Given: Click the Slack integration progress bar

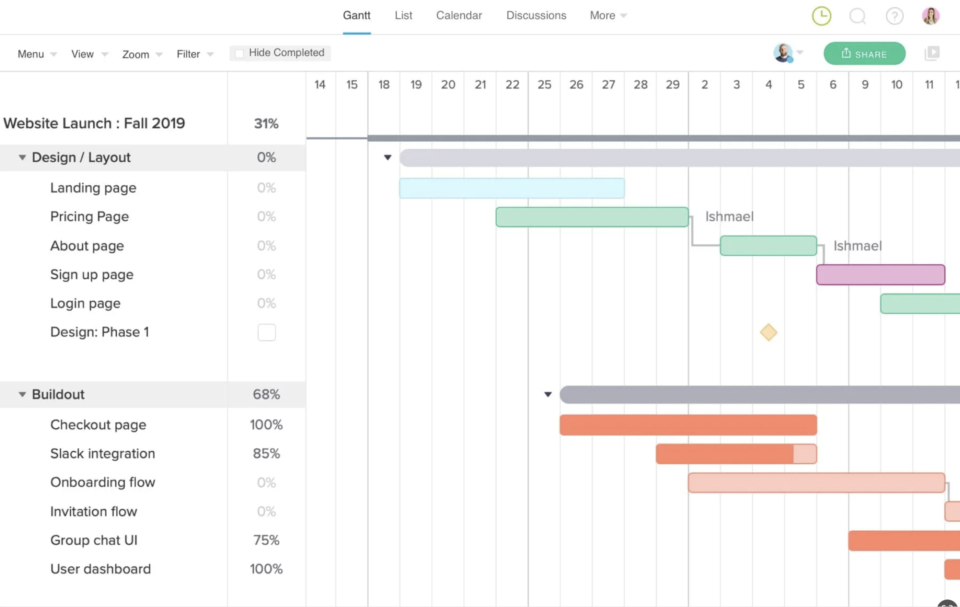Looking at the screenshot, I should click(x=736, y=454).
